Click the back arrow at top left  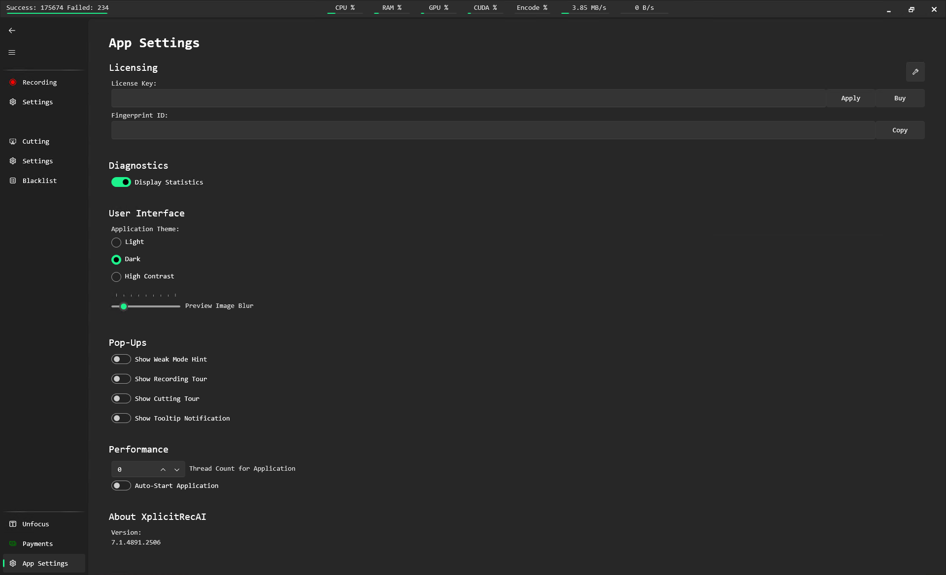[x=12, y=30]
